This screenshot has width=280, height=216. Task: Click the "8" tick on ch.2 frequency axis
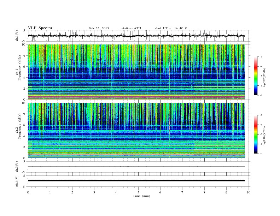[x=25, y=114]
